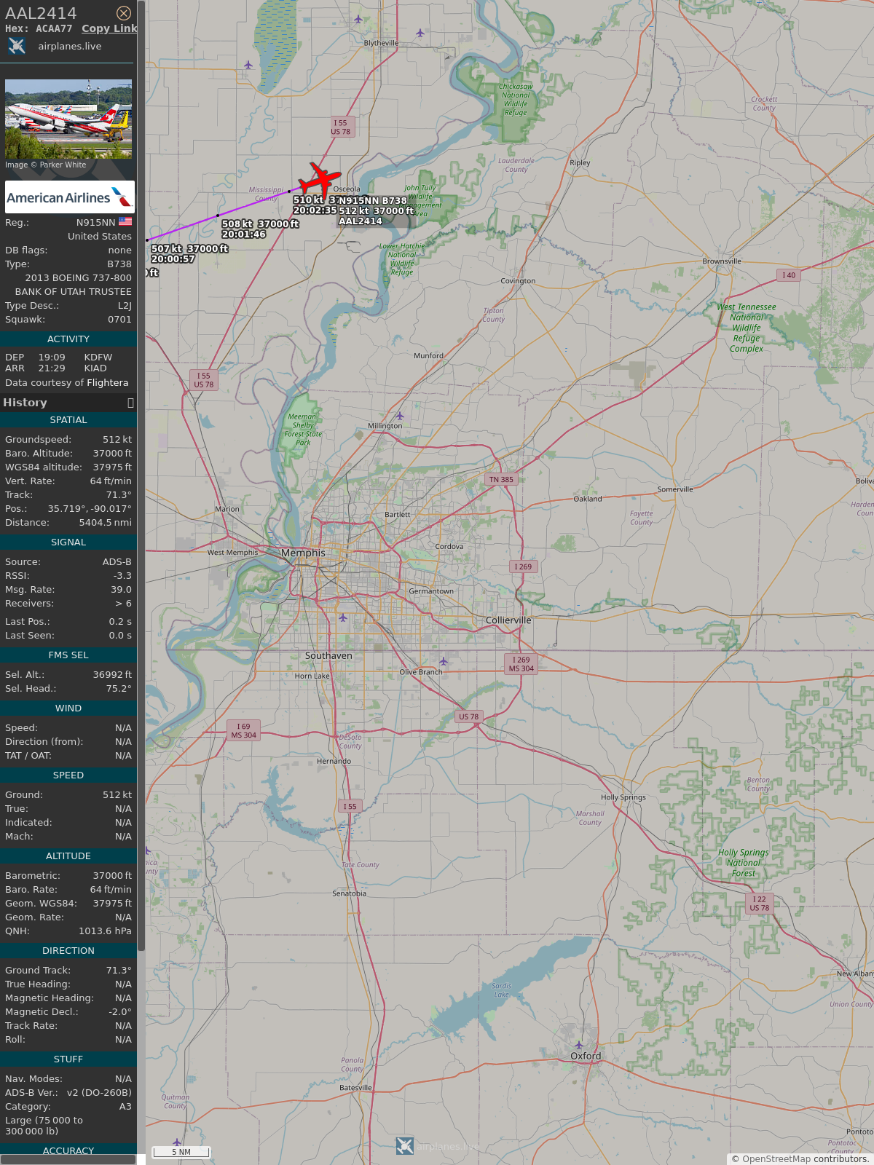Click the AAL2414 label beside aircraft on map
Image resolution: width=874 pixels, height=1165 pixels.
tap(361, 221)
